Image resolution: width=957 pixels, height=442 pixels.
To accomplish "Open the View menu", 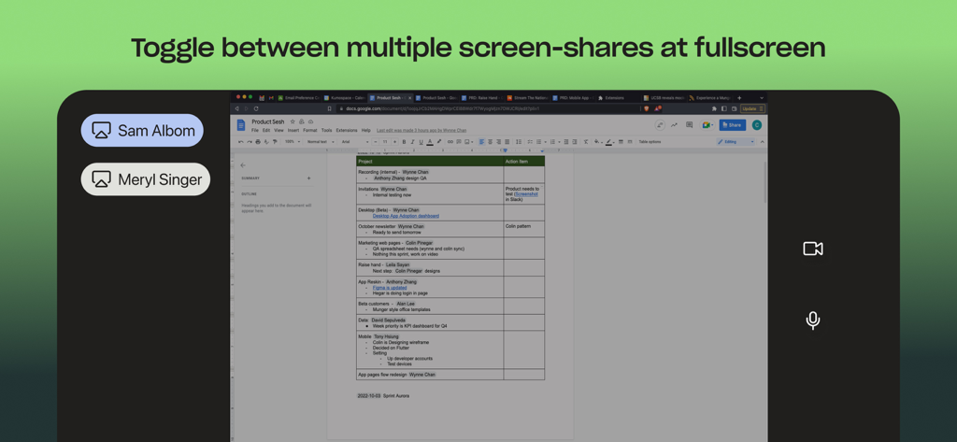I will coord(279,130).
